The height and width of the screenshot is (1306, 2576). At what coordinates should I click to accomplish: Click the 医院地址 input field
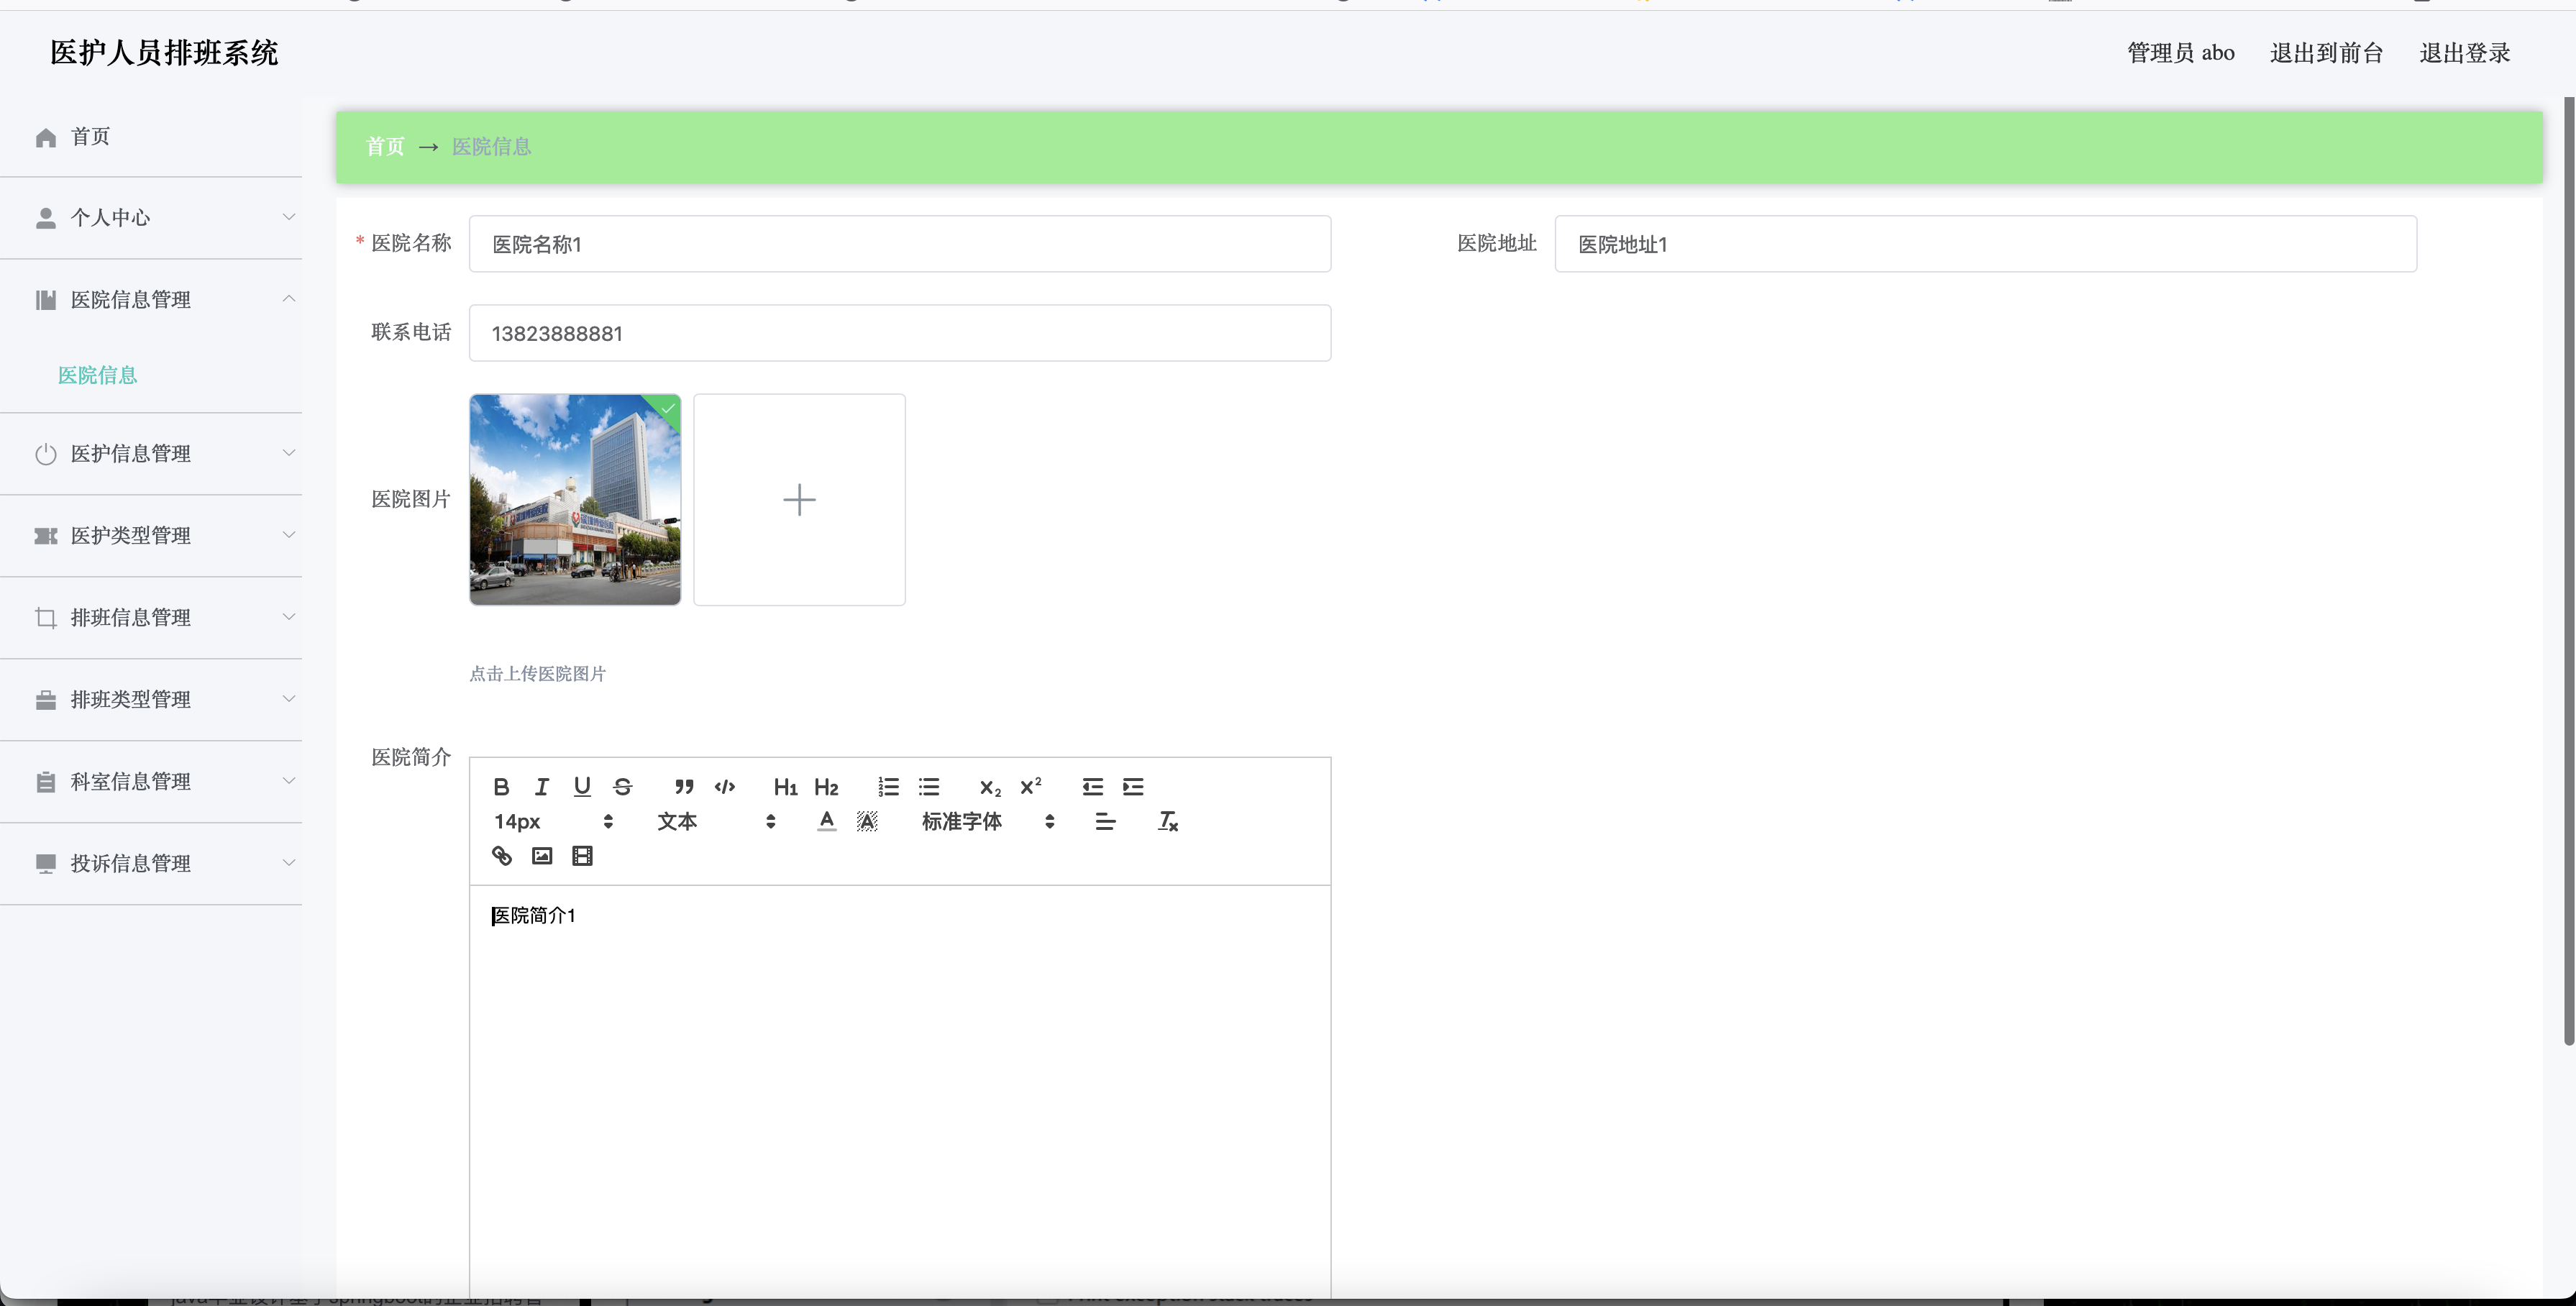coord(1985,244)
